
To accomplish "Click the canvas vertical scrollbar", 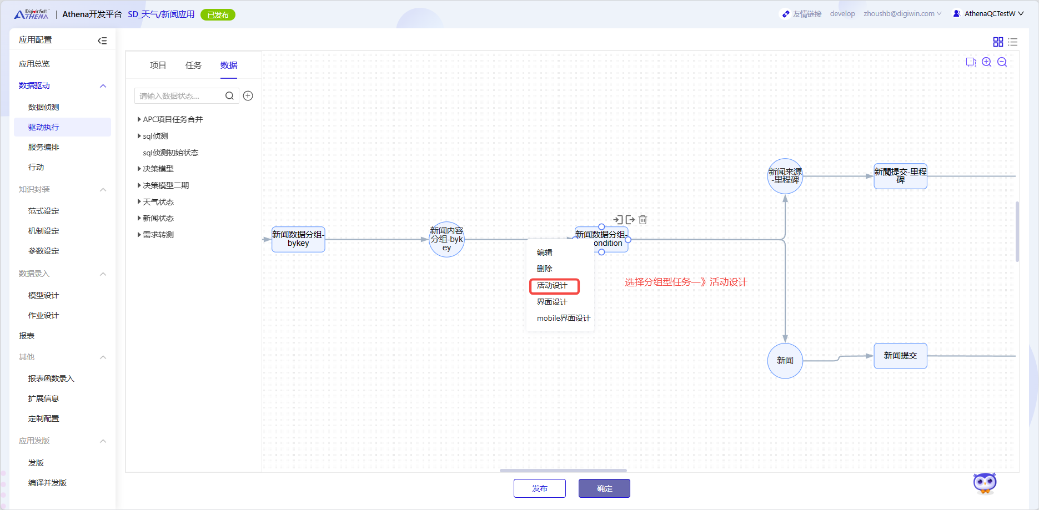I will click(x=1017, y=231).
